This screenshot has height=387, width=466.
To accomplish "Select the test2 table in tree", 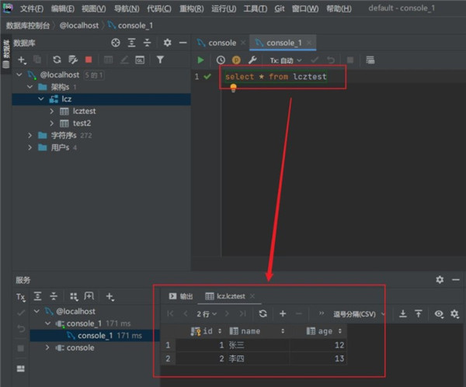I will click(x=82, y=123).
